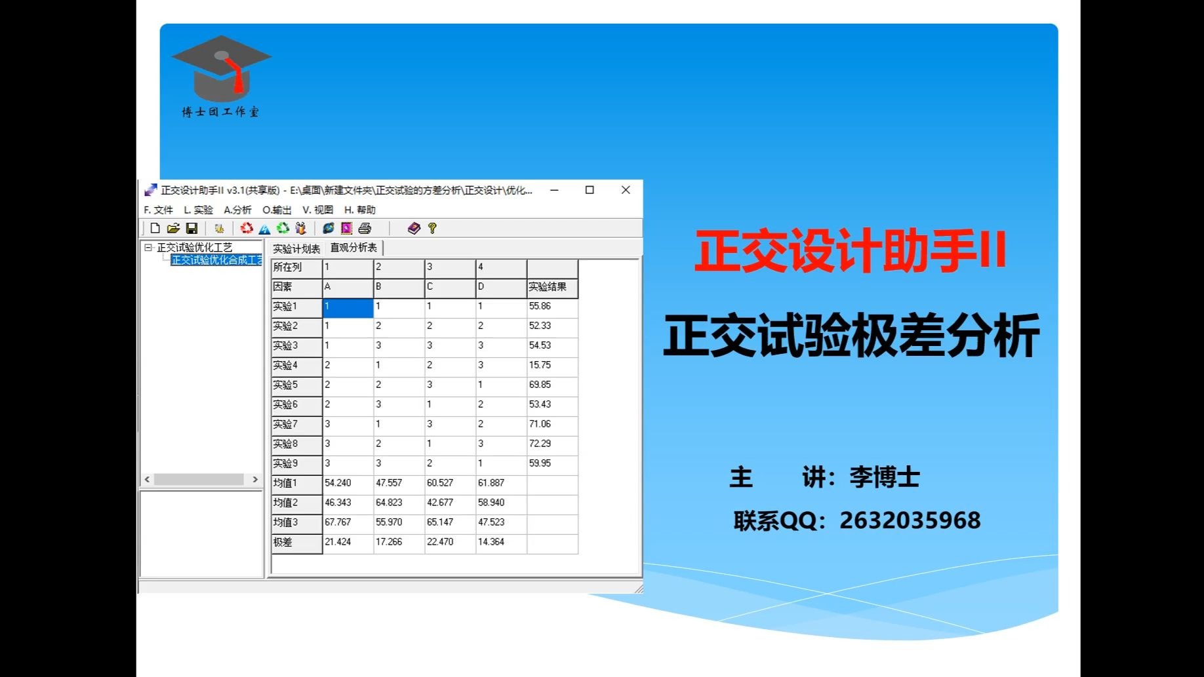Select the green recycle toolbar icon

pos(283,228)
